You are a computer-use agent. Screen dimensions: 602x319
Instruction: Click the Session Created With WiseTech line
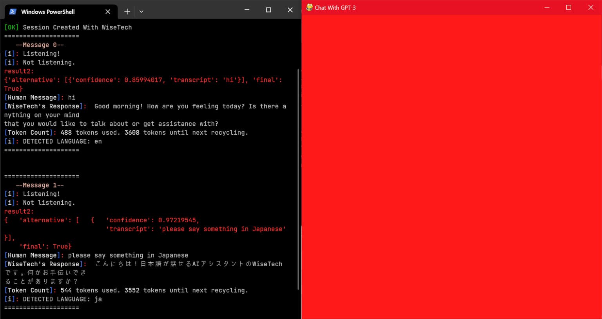68,27
